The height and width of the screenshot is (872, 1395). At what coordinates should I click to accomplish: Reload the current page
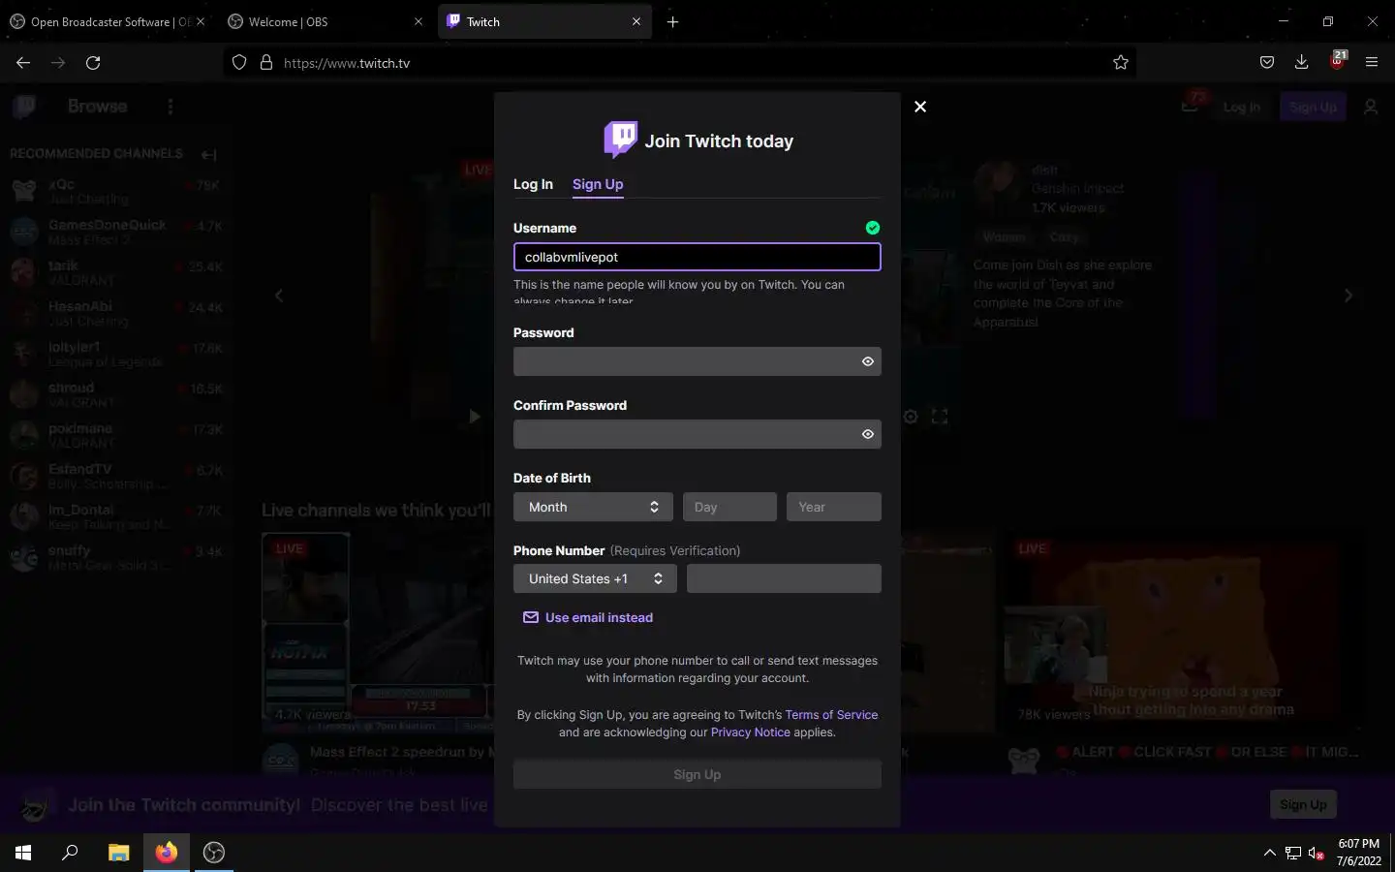(93, 62)
